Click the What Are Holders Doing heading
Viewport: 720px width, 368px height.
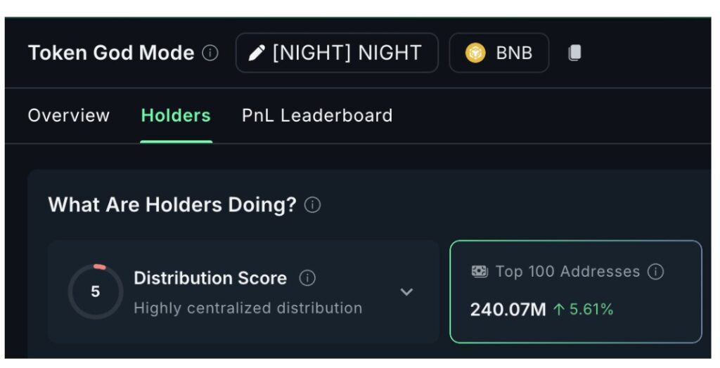172,205
